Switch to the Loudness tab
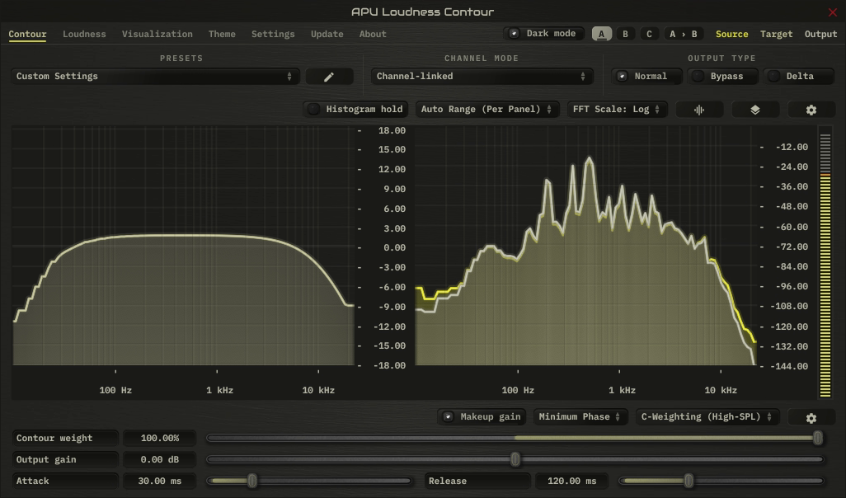The image size is (846, 498). pos(84,34)
